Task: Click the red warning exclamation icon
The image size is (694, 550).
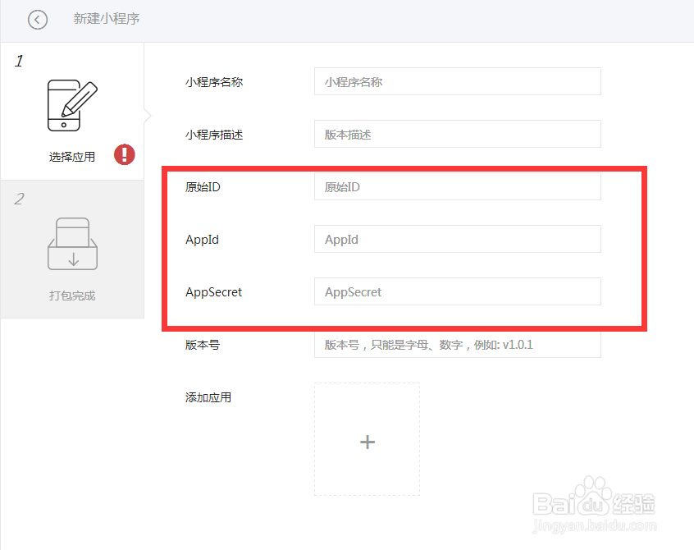Action: (125, 154)
